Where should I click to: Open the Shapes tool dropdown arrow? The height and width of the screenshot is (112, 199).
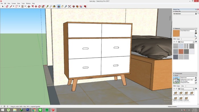[x=25, y=6]
